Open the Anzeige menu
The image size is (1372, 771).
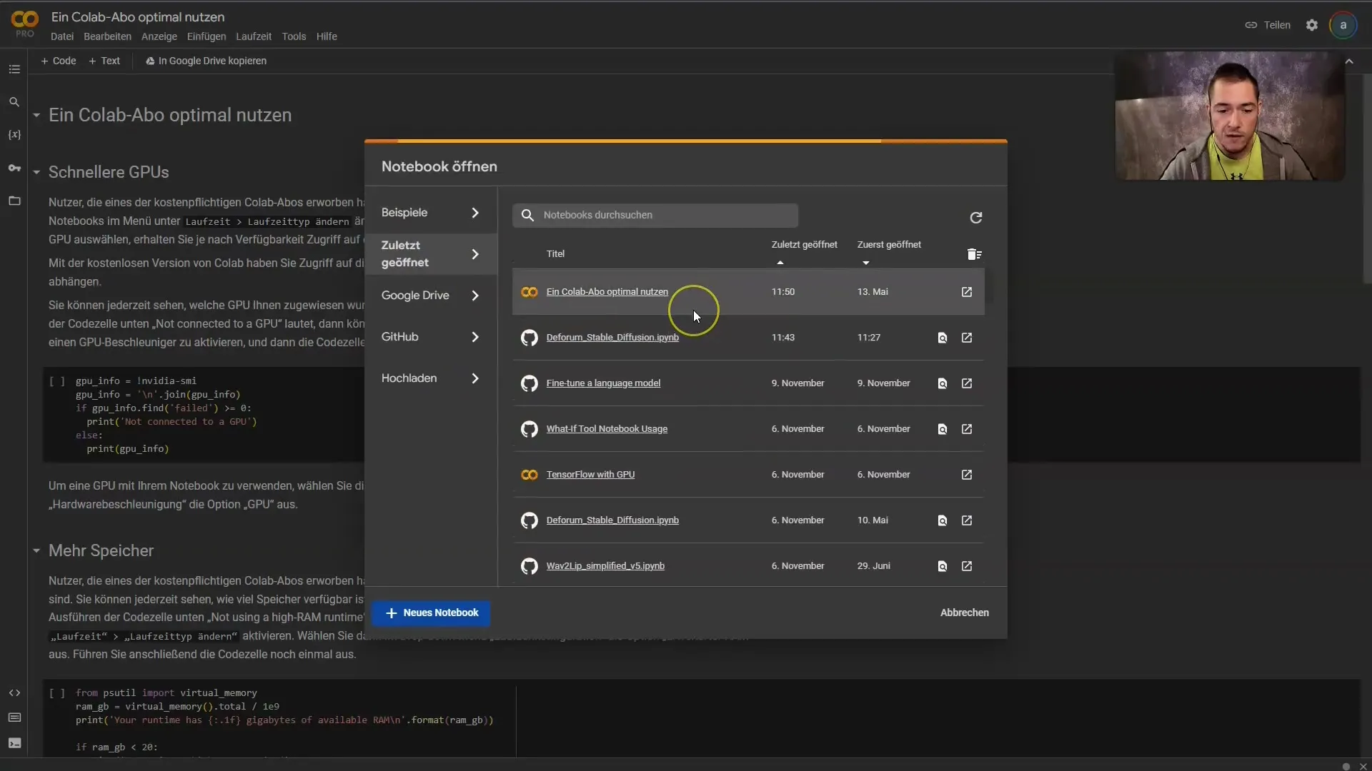[159, 36]
